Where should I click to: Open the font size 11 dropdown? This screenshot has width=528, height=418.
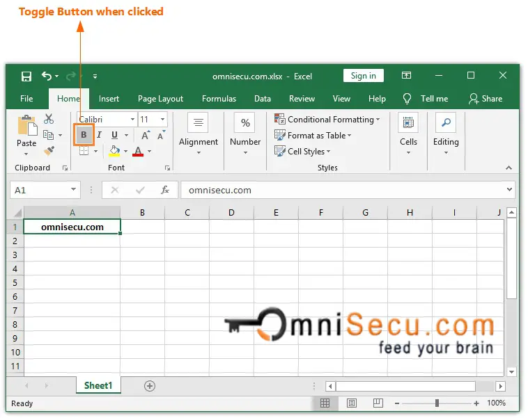tap(162, 120)
